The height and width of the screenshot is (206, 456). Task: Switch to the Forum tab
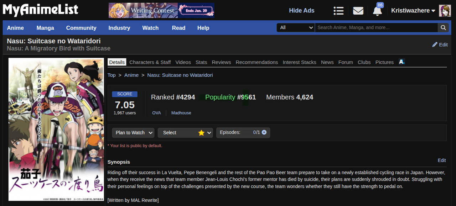click(346, 62)
